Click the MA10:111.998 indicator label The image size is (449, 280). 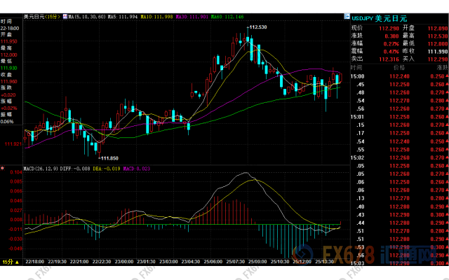156,17
